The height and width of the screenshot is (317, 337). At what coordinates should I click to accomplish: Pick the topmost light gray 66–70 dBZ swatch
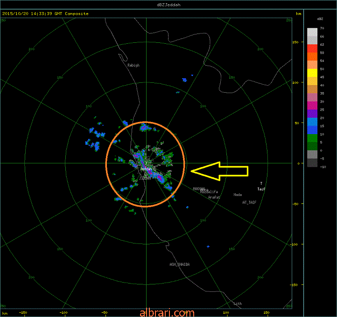pyautogui.click(x=312, y=32)
